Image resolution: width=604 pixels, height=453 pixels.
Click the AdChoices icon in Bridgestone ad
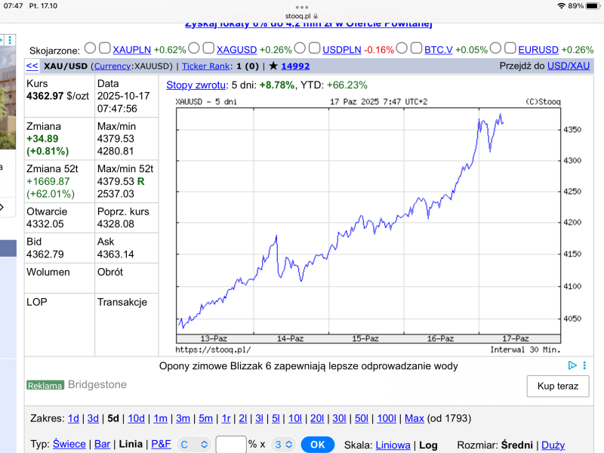pos(572,365)
